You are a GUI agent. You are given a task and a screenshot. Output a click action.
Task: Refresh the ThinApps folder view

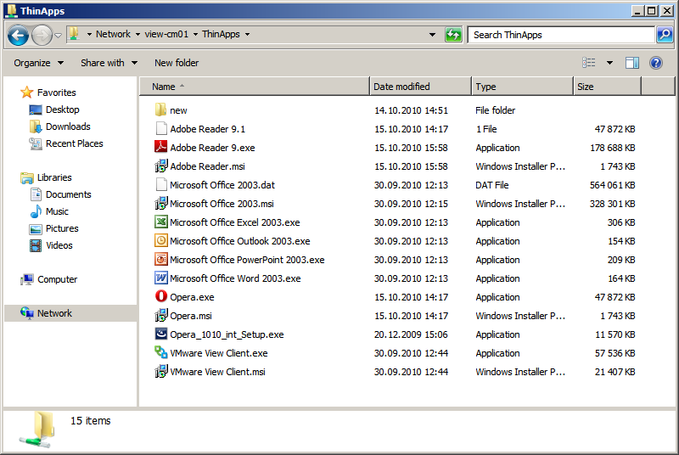[x=453, y=35]
